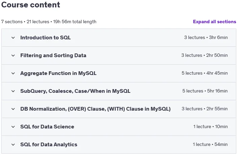238x155 pixels.
Task: Expand the DB Normalization section chevron
Action: tap(13, 109)
